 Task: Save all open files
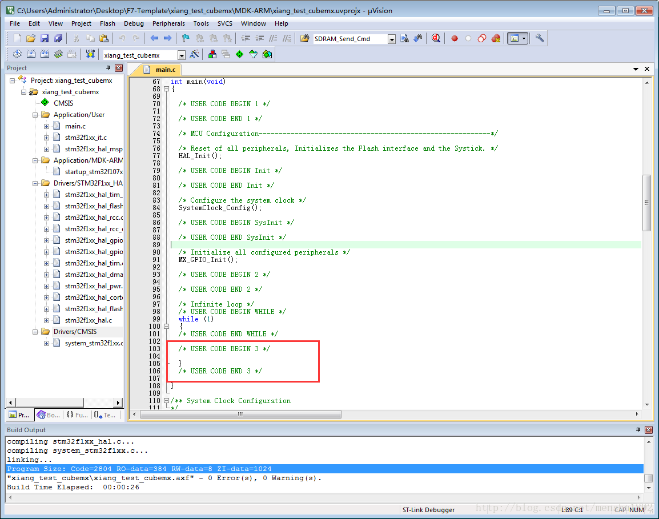coord(58,38)
